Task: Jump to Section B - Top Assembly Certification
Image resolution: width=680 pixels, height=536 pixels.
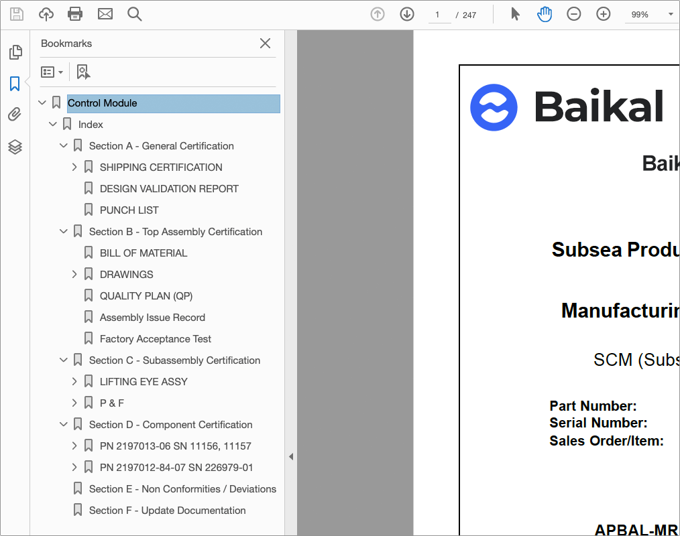Action: coord(176,232)
